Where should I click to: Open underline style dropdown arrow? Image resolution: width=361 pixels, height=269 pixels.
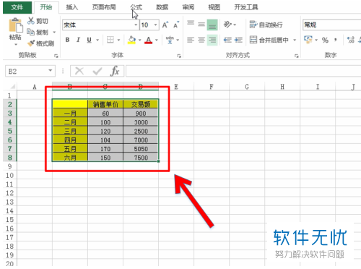[x=97, y=40]
